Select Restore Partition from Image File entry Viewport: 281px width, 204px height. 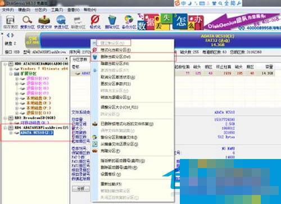click(119, 144)
